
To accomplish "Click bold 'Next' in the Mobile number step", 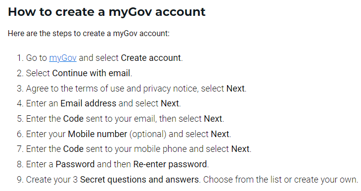I will pyautogui.click(x=220, y=134).
